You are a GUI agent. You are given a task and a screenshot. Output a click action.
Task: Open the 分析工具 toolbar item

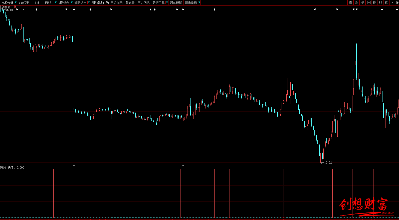pyautogui.click(x=159, y=3)
